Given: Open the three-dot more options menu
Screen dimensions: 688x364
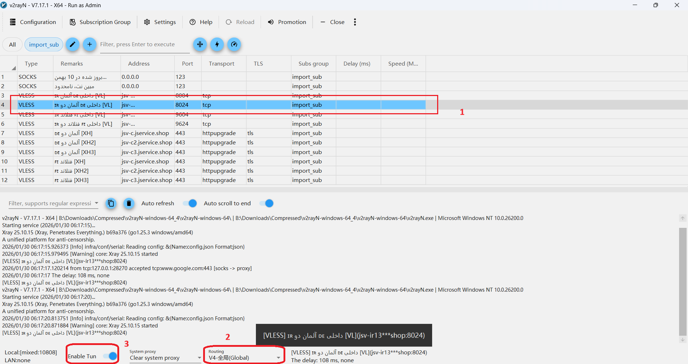Looking at the screenshot, I should coord(355,22).
